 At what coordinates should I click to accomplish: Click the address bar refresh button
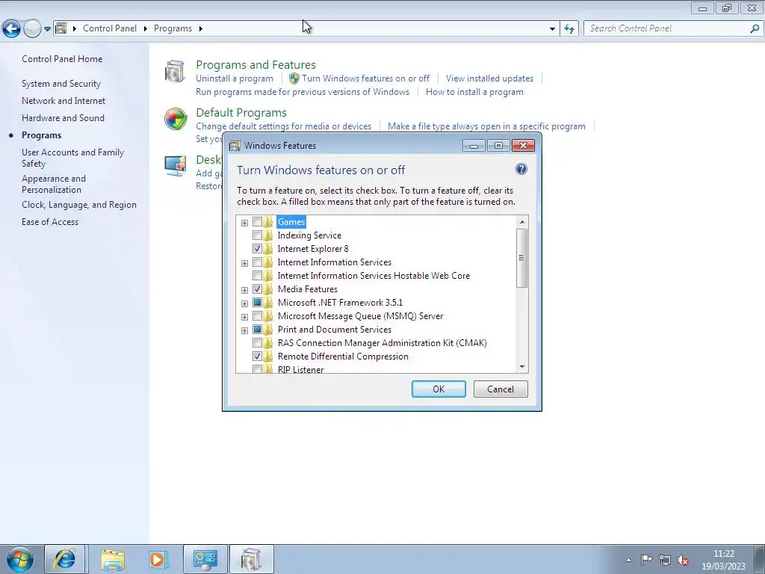tap(569, 29)
